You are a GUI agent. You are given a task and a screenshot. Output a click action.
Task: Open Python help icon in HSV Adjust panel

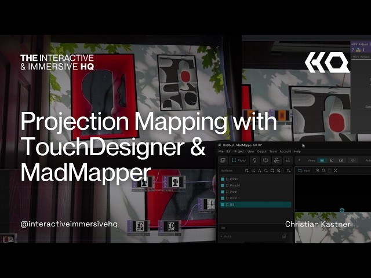358,50
